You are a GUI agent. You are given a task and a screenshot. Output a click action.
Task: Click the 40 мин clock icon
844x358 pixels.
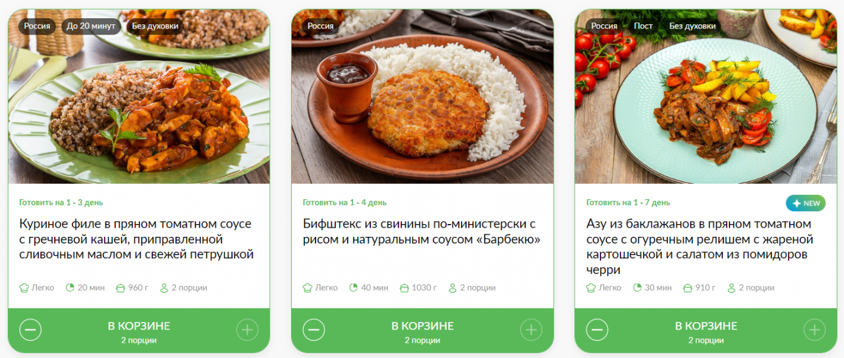[x=354, y=287]
